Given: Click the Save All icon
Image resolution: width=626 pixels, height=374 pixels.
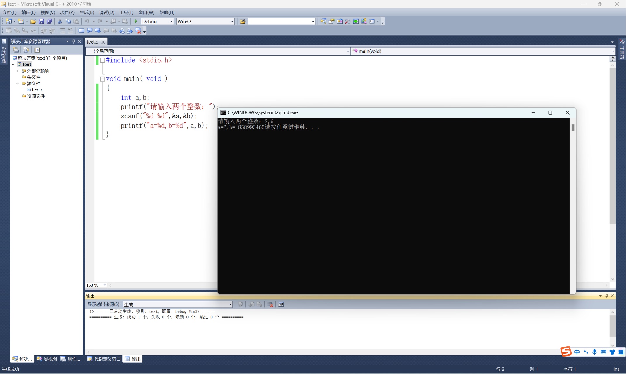Looking at the screenshot, I should 49,21.
